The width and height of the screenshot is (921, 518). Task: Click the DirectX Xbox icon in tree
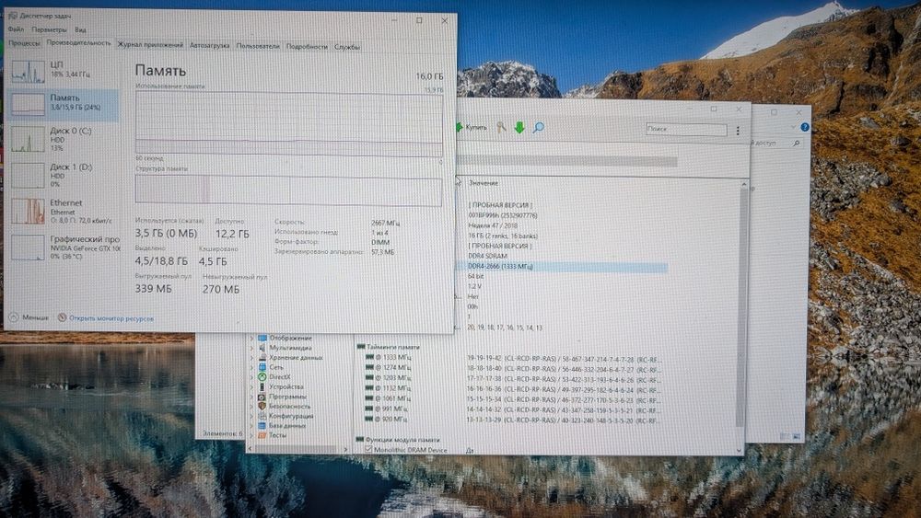262,377
